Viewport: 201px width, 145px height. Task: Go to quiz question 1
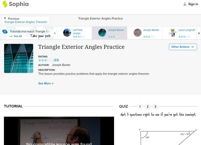click(x=140, y=106)
